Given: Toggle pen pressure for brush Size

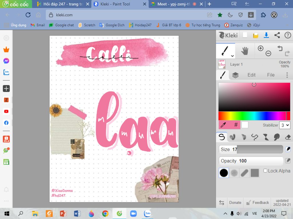Looking at the screenshot, I should click(x=288, y=149).
